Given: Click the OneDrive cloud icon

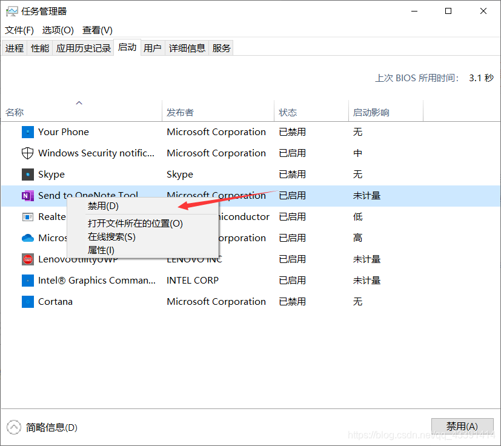Looking at the screenshot, I should pyautogui.click(x=28, y=238).
